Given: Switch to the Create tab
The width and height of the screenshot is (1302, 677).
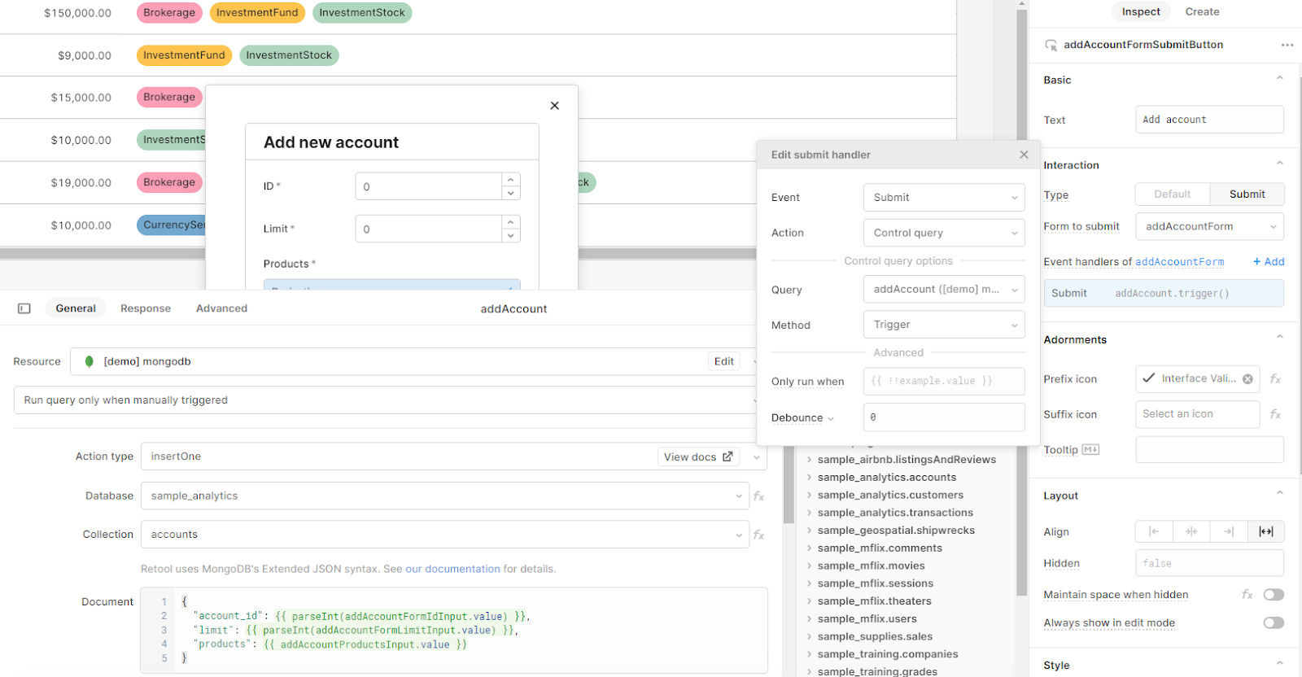Looking at the screenshot, I should (x=1202, y=11).
